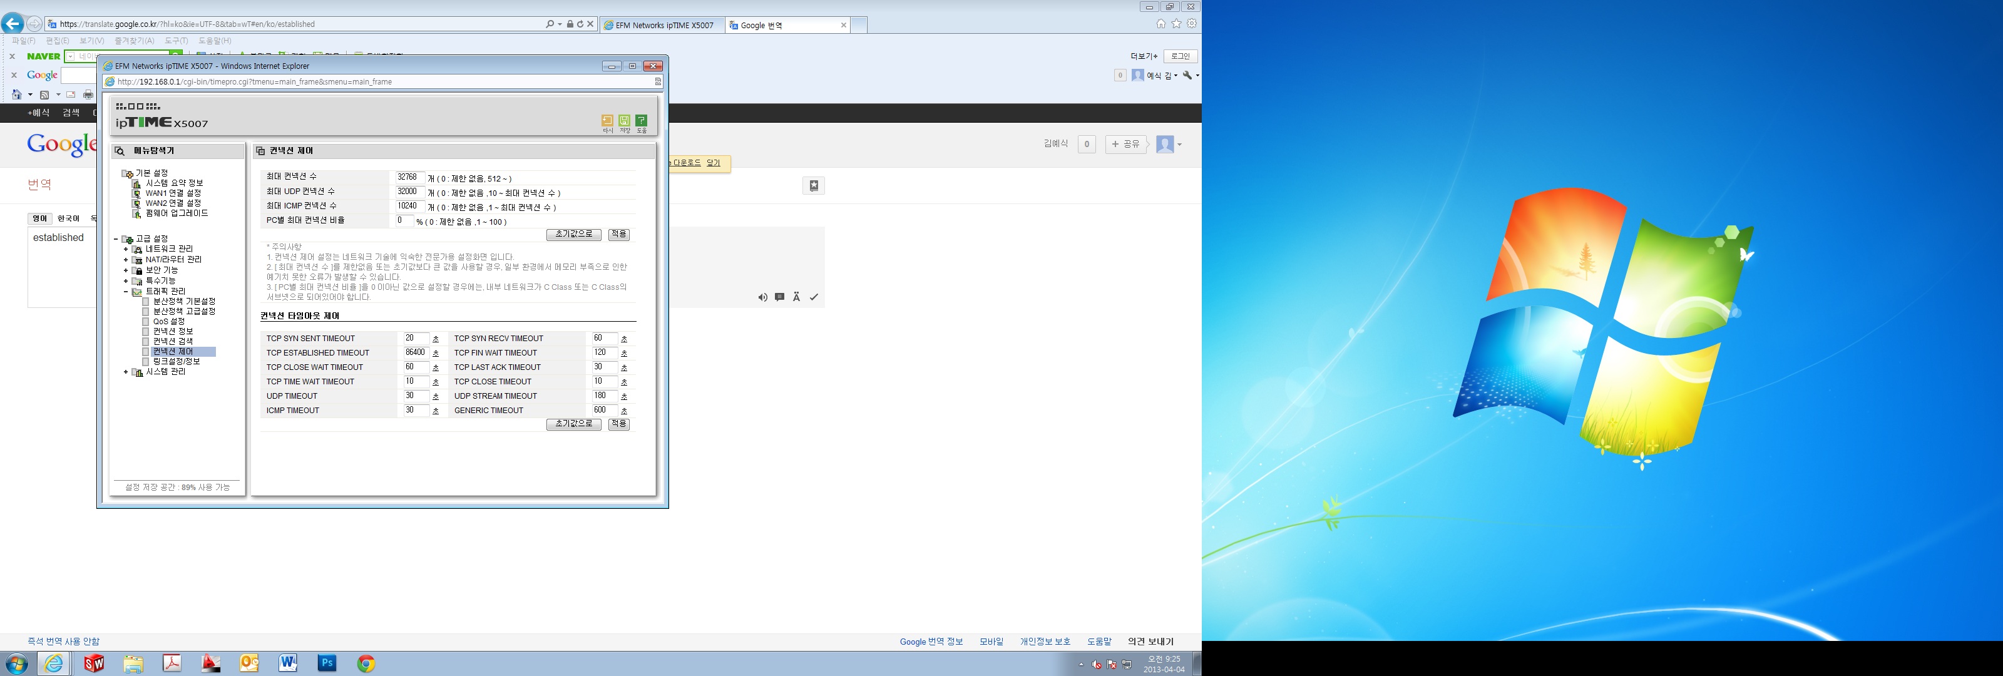Open Chrome from the taskbar
2003x676 pixels.
[x=366, y=663]
